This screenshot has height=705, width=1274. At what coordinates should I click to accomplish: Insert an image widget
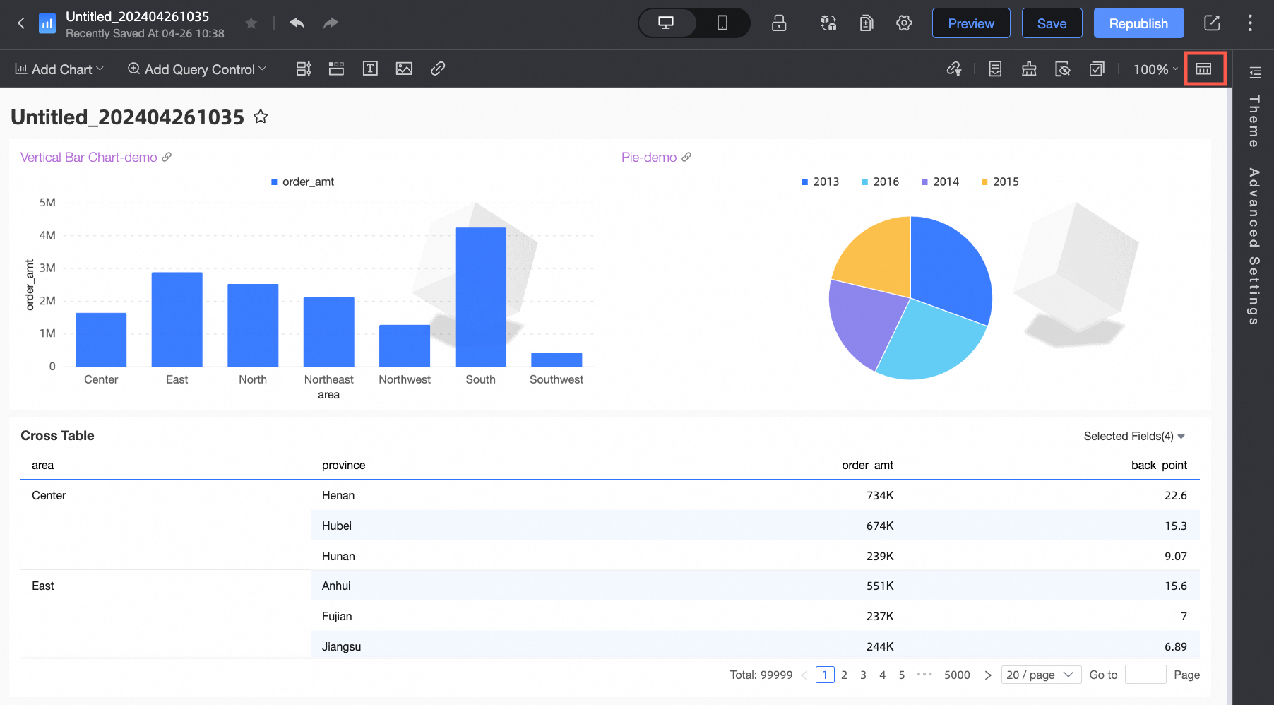pos(404,69)
